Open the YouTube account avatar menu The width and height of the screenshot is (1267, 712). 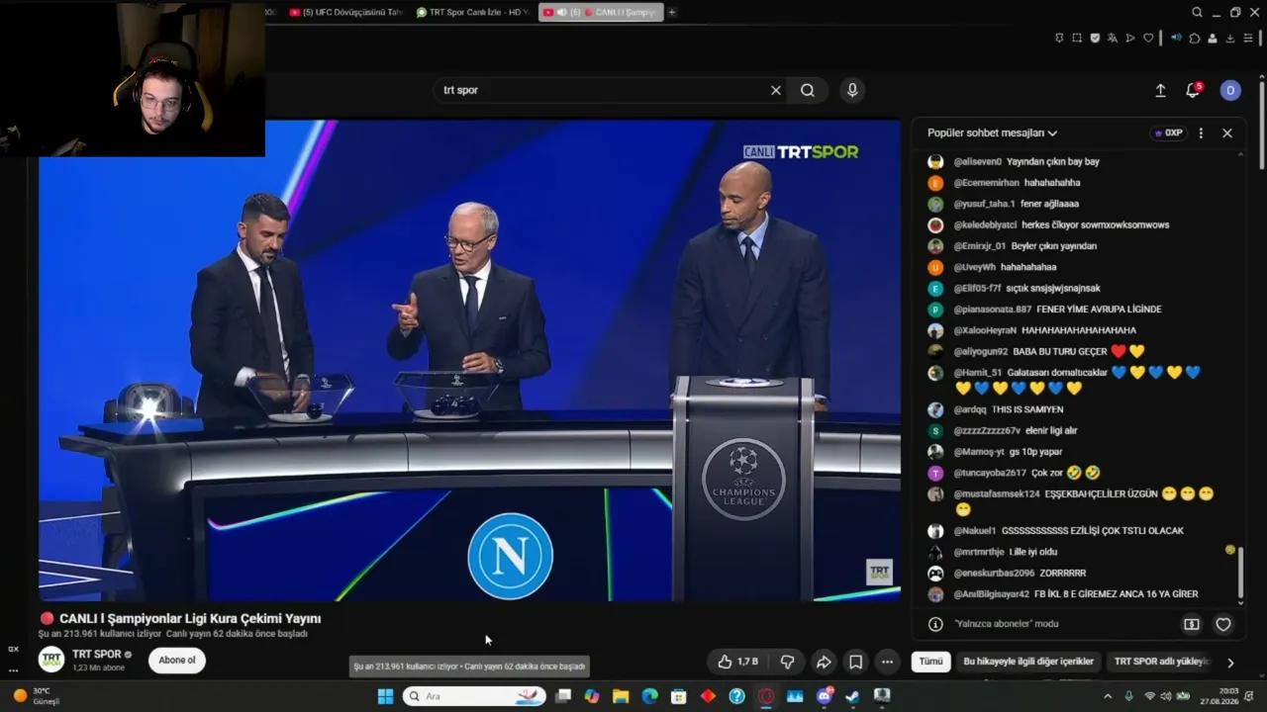tap(1230, 90)
